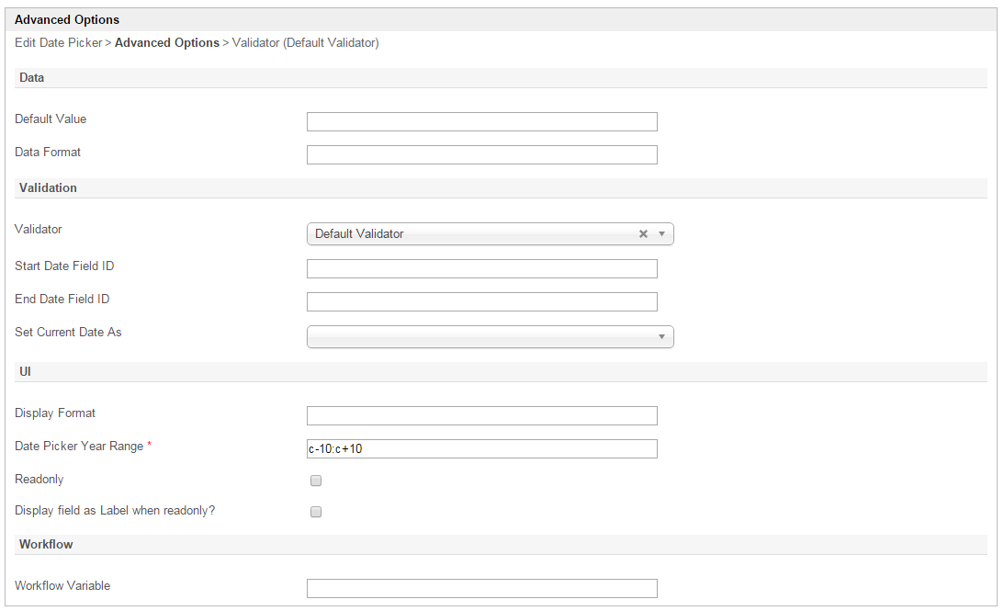Viewport: 1004px width, 611px height.
Task: Click the Start Date Field ID input
Action: click(x=481, y=269)
